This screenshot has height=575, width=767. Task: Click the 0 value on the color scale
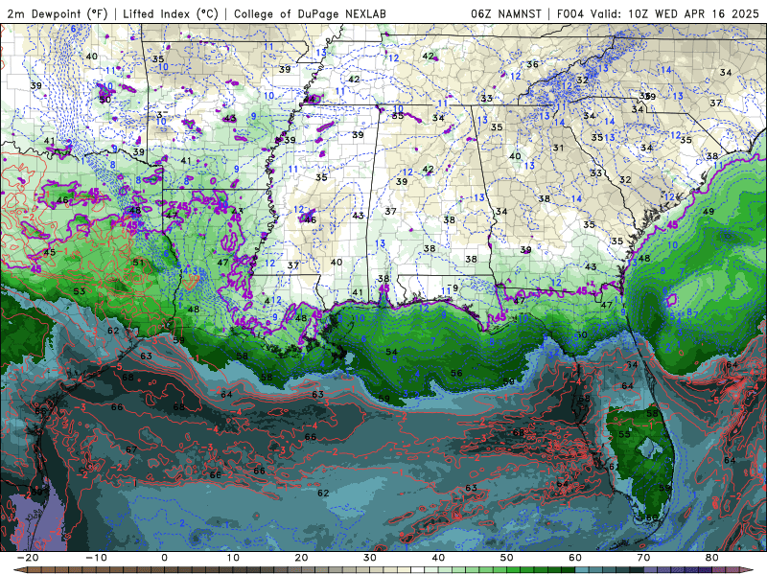pos(164,558)
